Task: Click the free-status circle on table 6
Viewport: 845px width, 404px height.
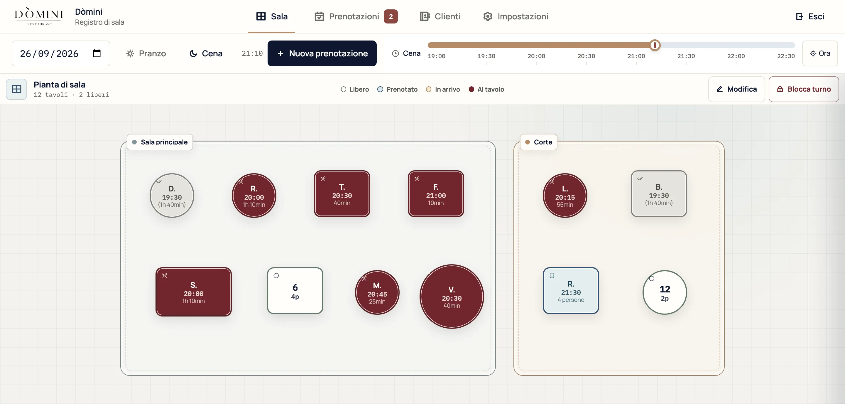Action: [x=276, y=275]
